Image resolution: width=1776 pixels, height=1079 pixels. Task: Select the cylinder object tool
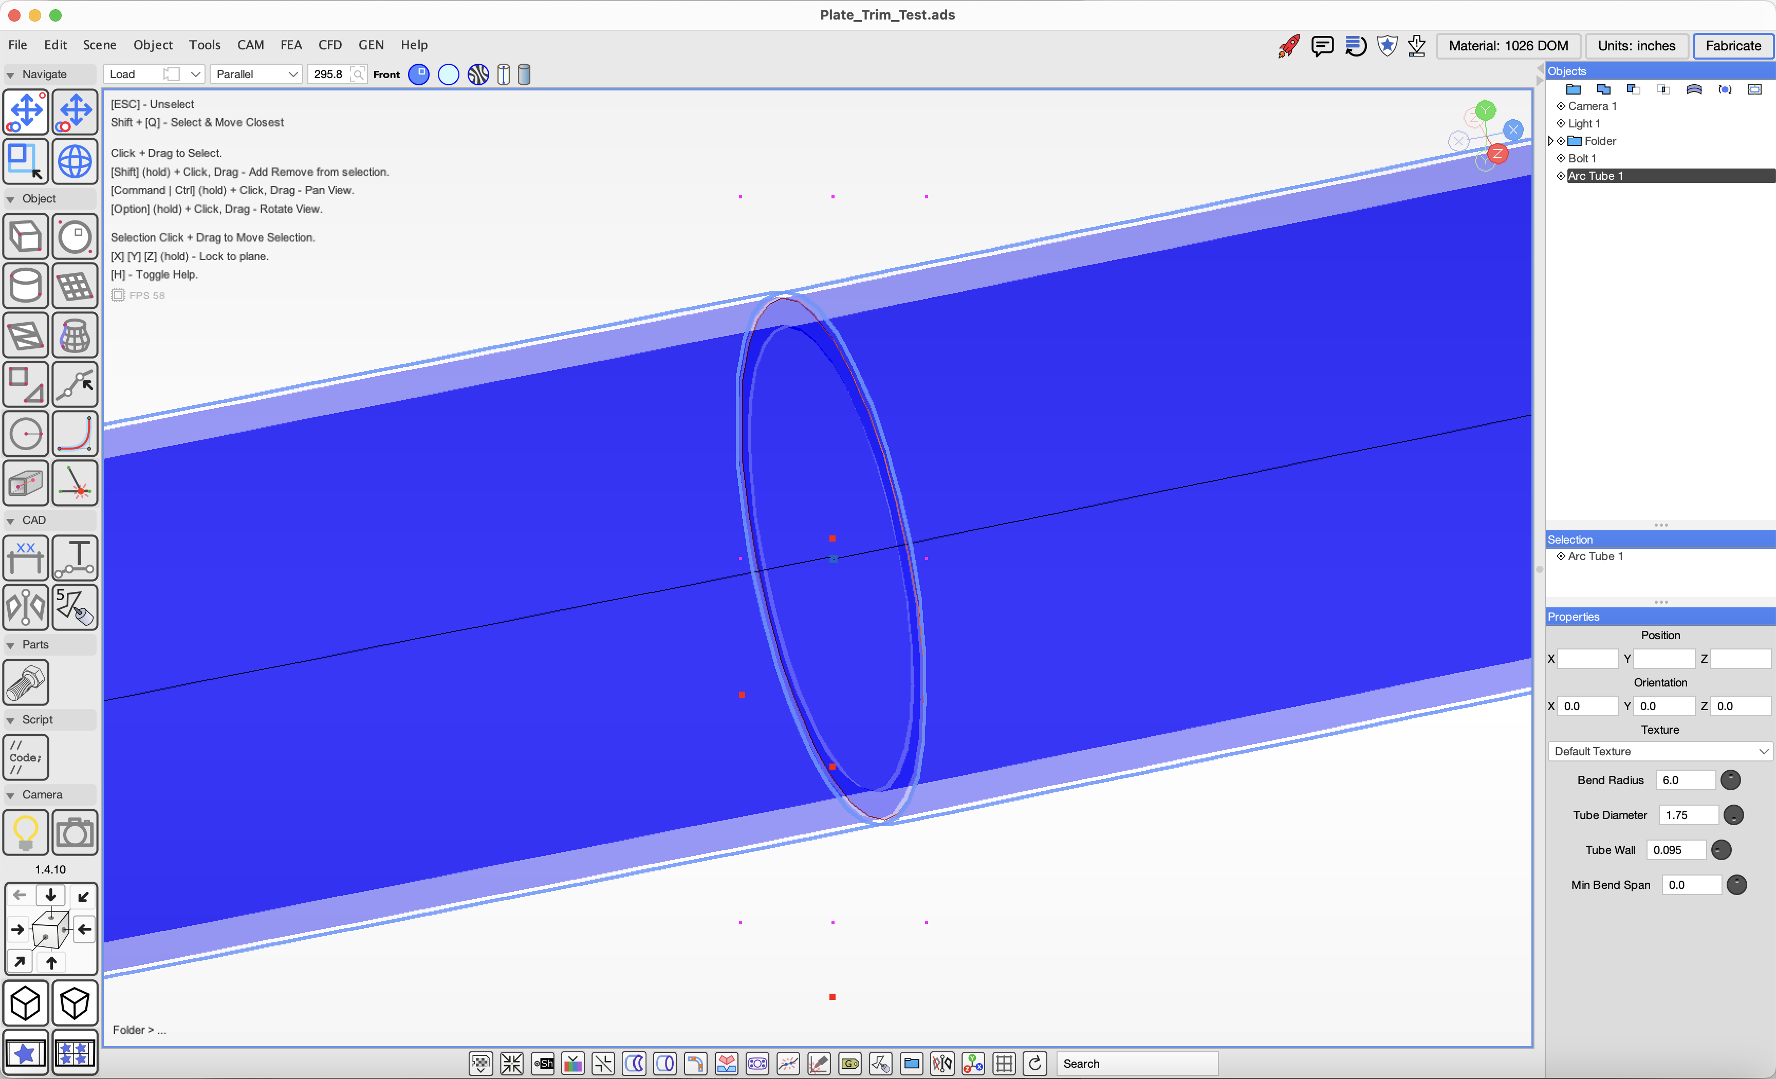point(26,286)
